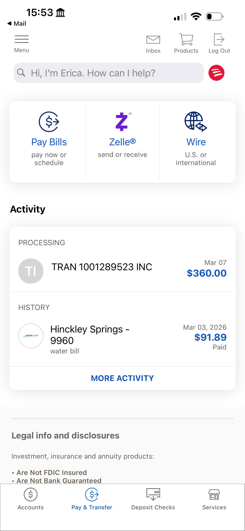The image size is (245, 531).
Task: Launch Erica assistant red icon
Action: click(216, 73)
